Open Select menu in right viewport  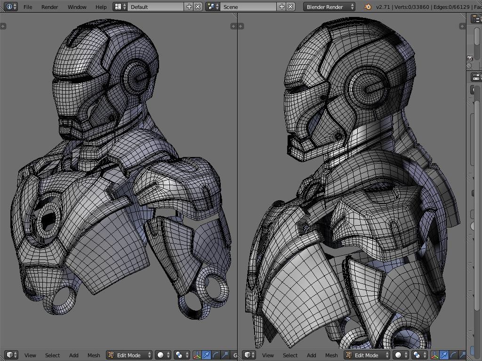click(x=290, y=355)
